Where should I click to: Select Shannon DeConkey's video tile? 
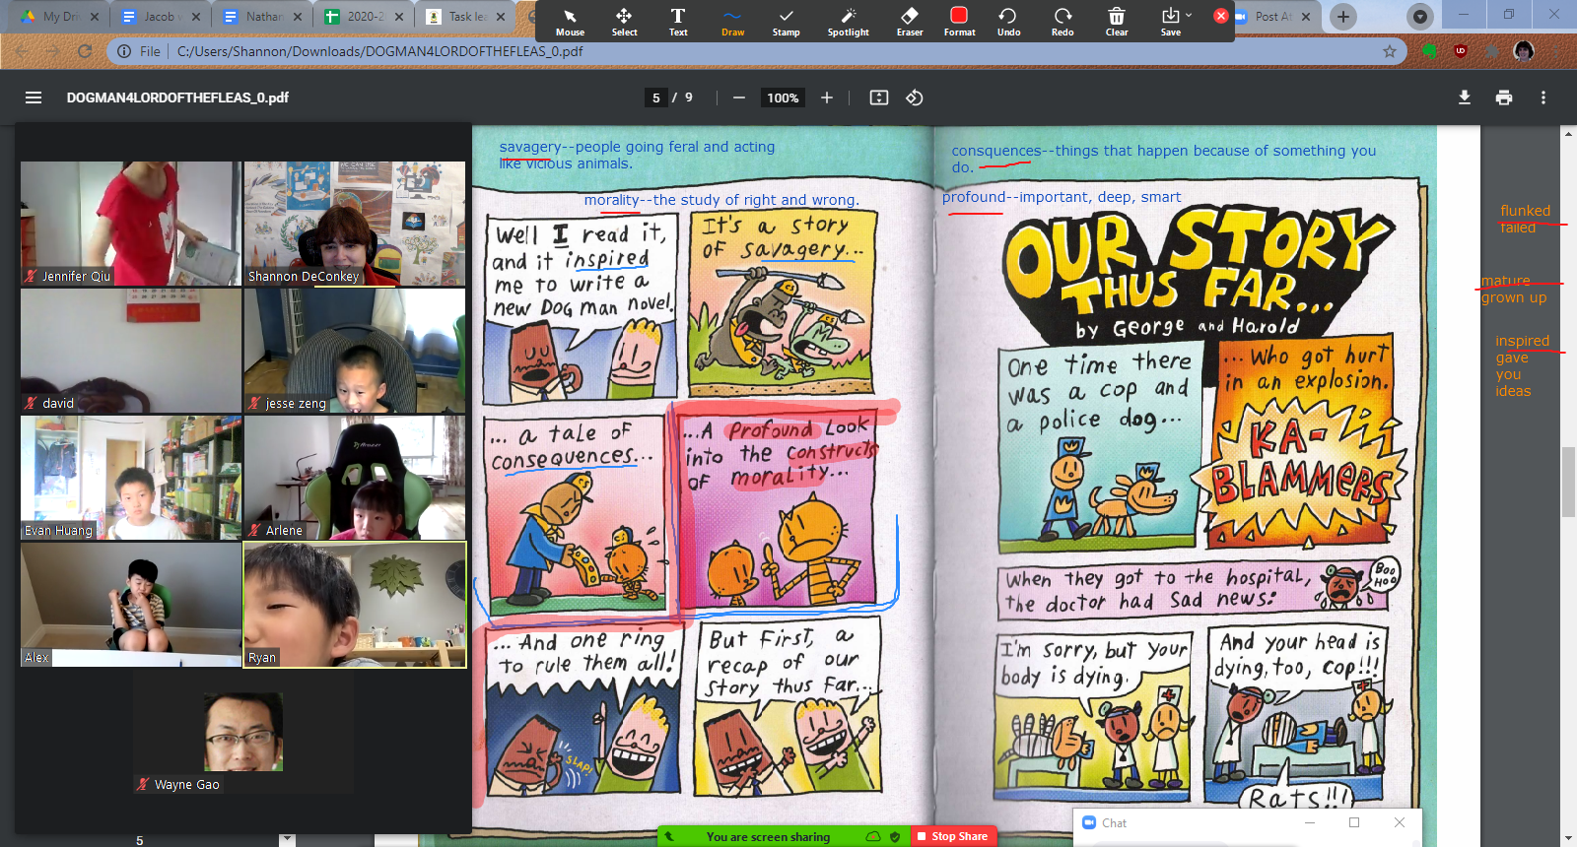pyautogui.click(x=355, y=224)
